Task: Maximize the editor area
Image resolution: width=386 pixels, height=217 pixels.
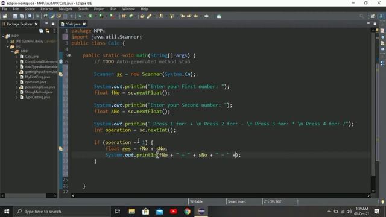Action: point(375,24)
